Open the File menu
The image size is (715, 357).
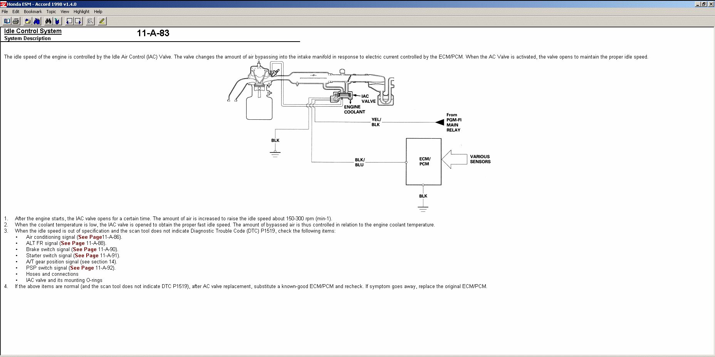click(5, 12)
